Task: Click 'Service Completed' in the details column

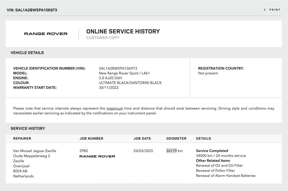Action: (x=212, y=151)
